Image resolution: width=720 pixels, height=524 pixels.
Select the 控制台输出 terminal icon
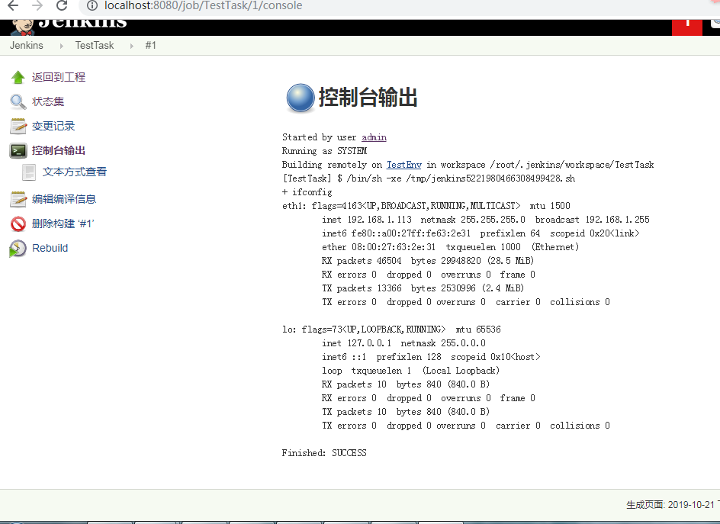(x=18, y=150)
